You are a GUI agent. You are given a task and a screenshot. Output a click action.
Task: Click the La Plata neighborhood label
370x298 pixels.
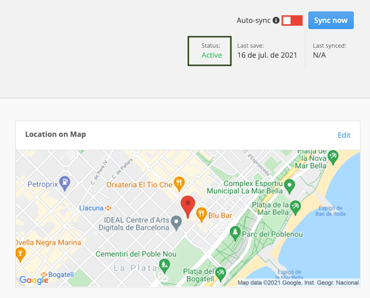pyautogui.click(x=135, y=268)
